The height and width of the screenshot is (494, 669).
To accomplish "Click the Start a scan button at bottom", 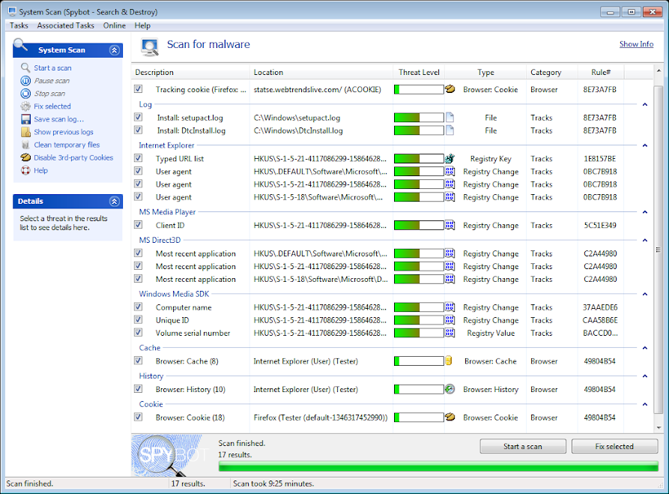I will coord(523,446).
